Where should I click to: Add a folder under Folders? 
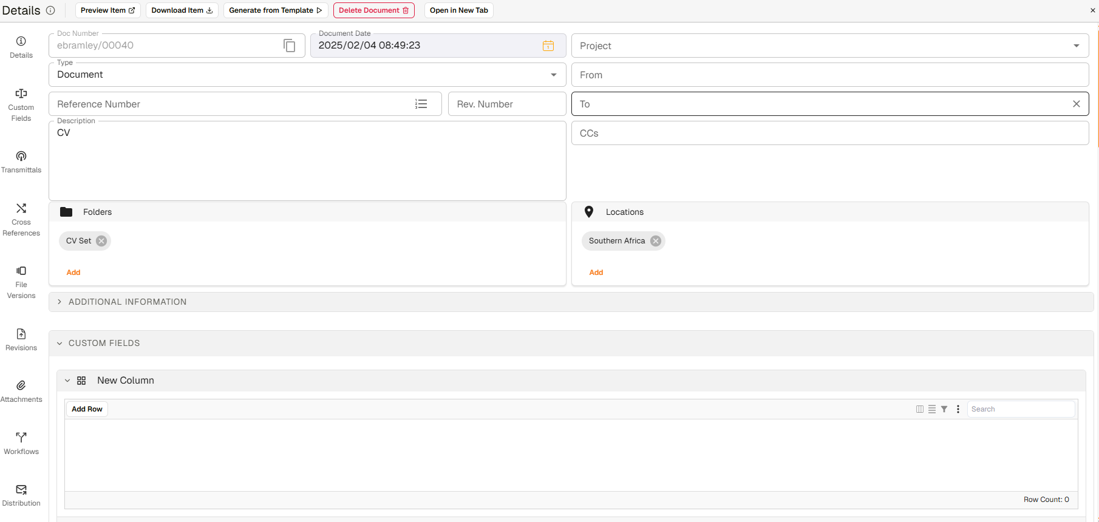[73, 273]
